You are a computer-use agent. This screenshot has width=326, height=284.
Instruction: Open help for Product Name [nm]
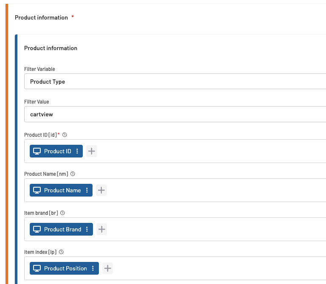tap(73, 174)
